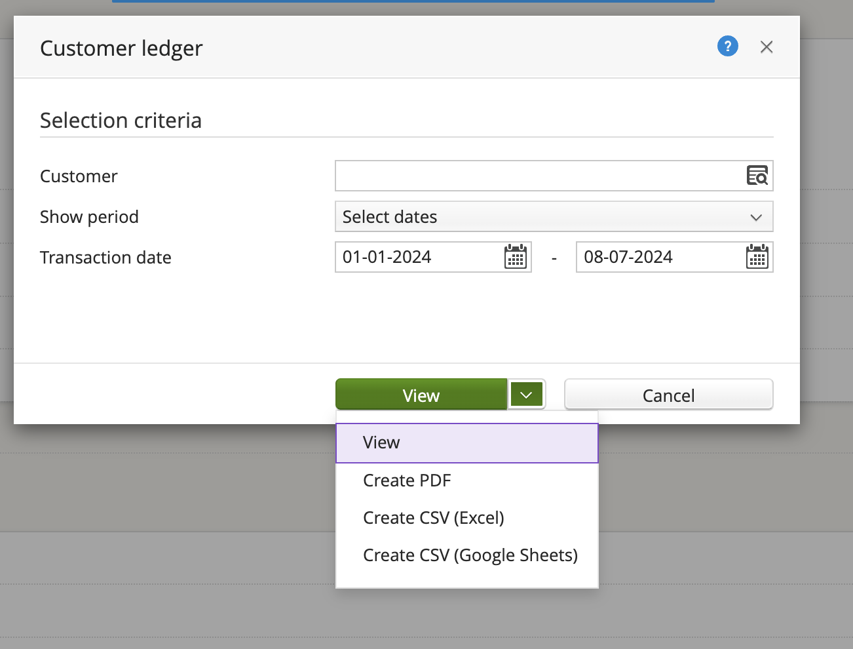The width and height of the screenshot is (853, 649).
Task: Select Create CSV (Excel) option
Action: 433,517
